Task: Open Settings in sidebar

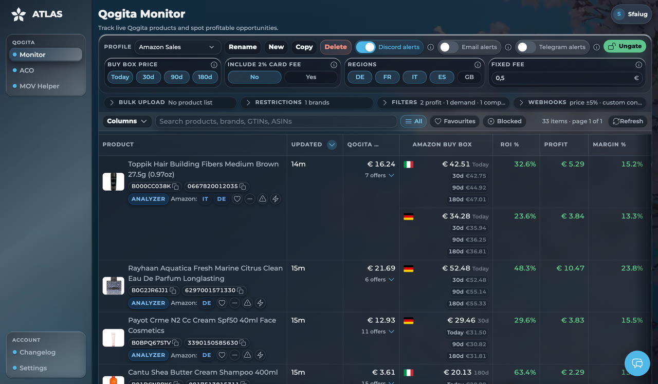Action: pyautogui.click(x=46, y=368)
